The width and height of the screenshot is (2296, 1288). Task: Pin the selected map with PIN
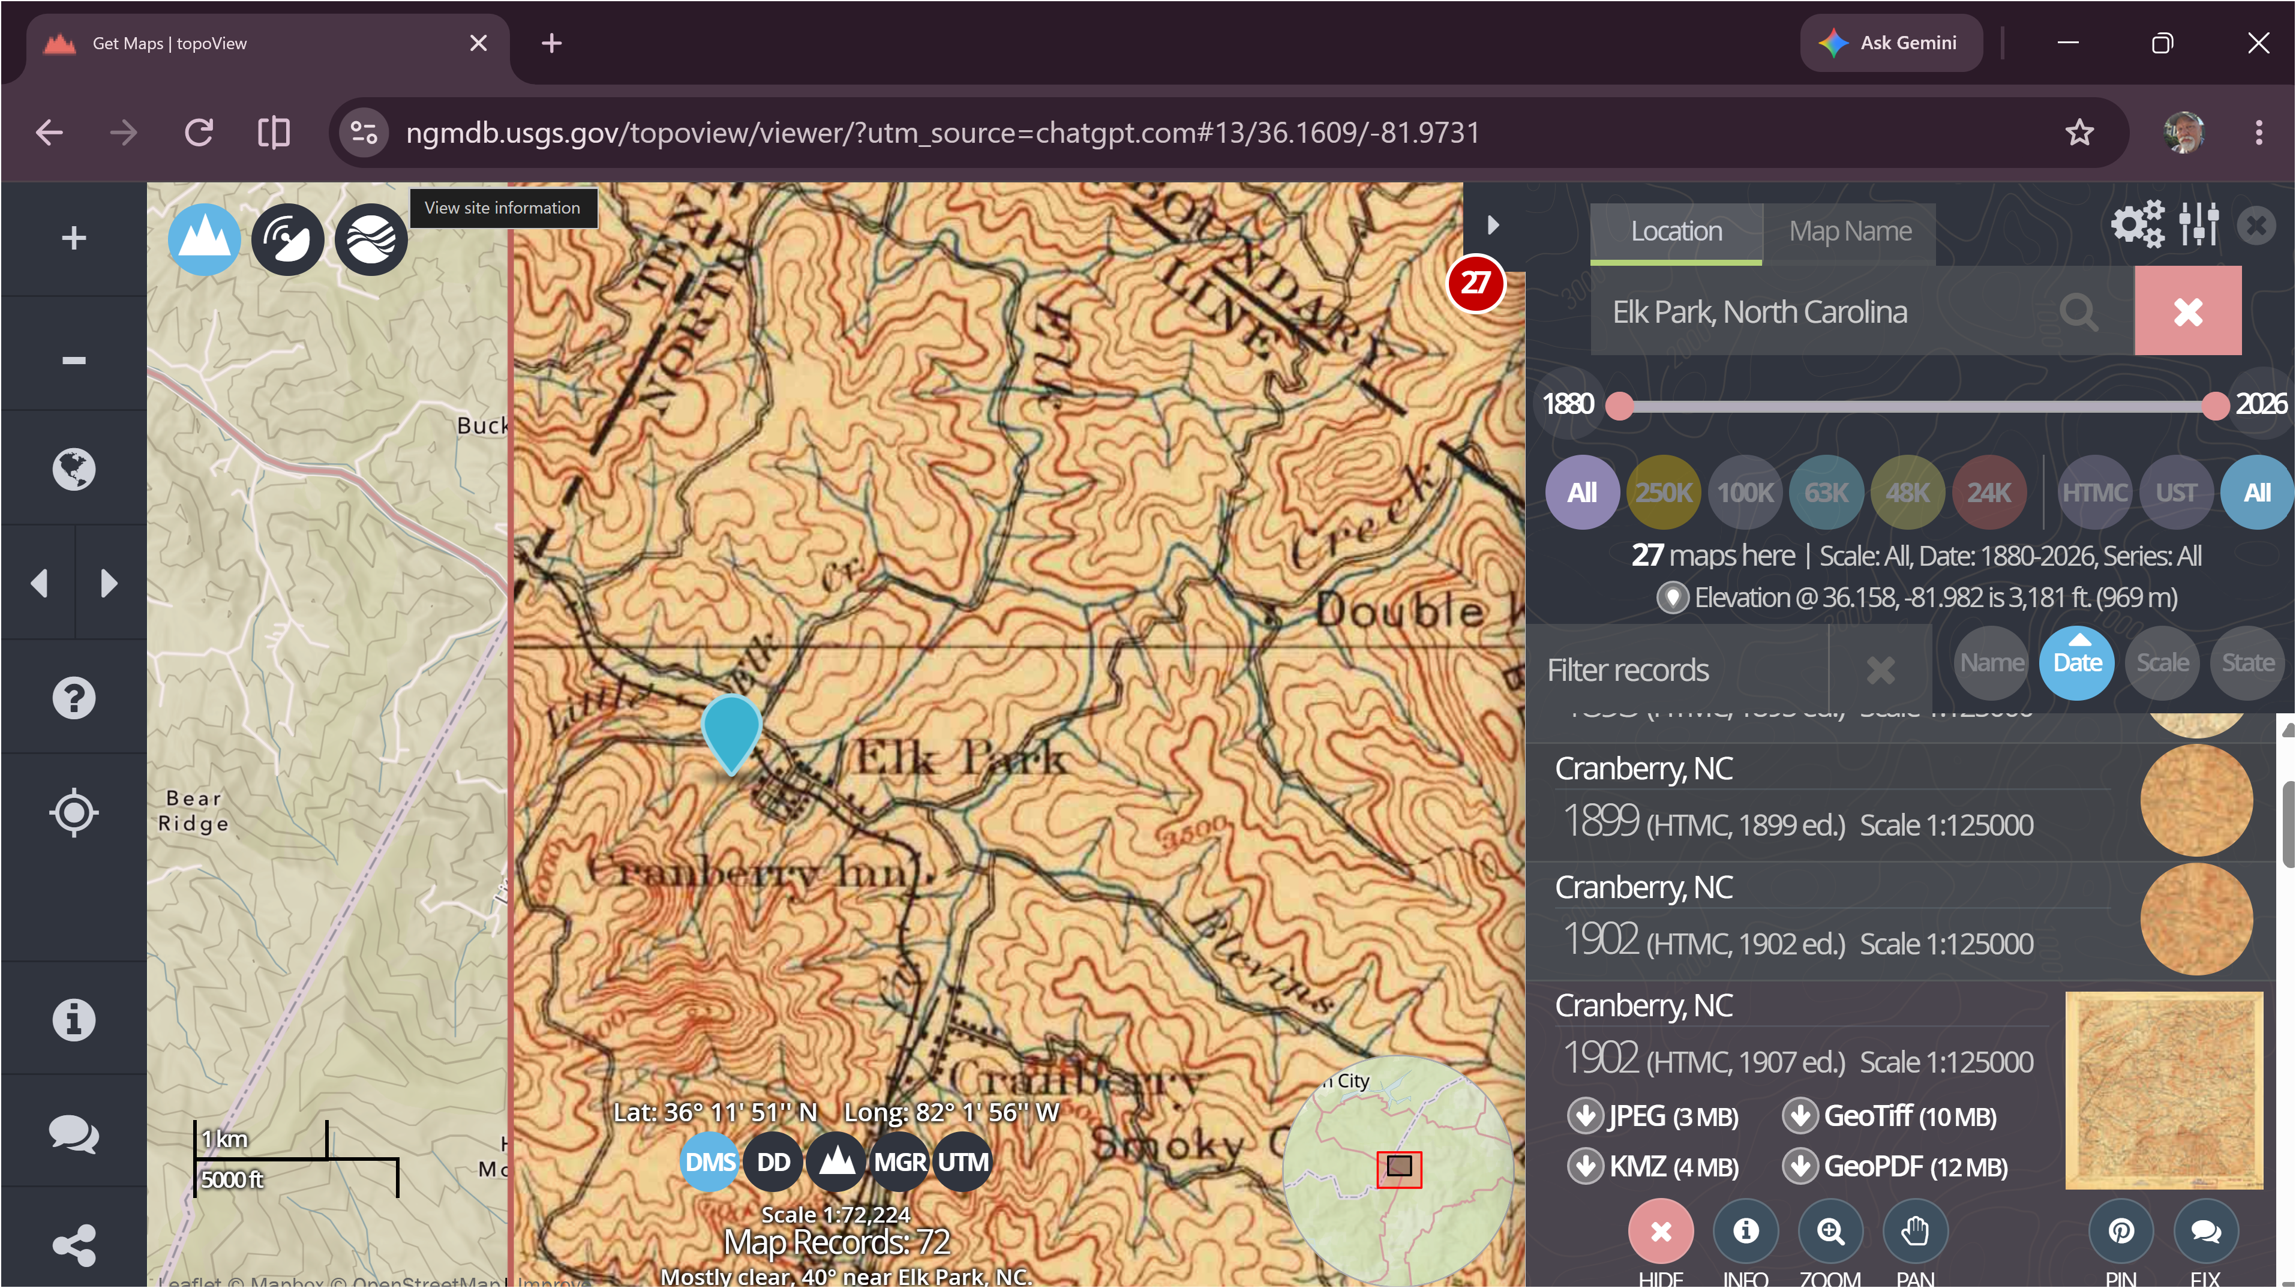pyautogui.click(x=2121, y=1232)
